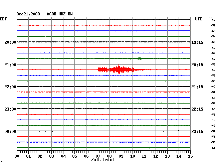Select the 21:15 UTC time label

[197, 87]
